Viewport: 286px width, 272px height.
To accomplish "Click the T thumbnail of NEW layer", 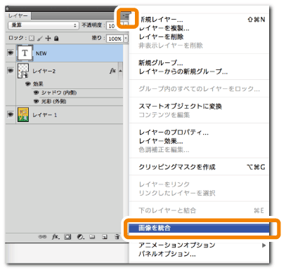I will tap(25, 53).
